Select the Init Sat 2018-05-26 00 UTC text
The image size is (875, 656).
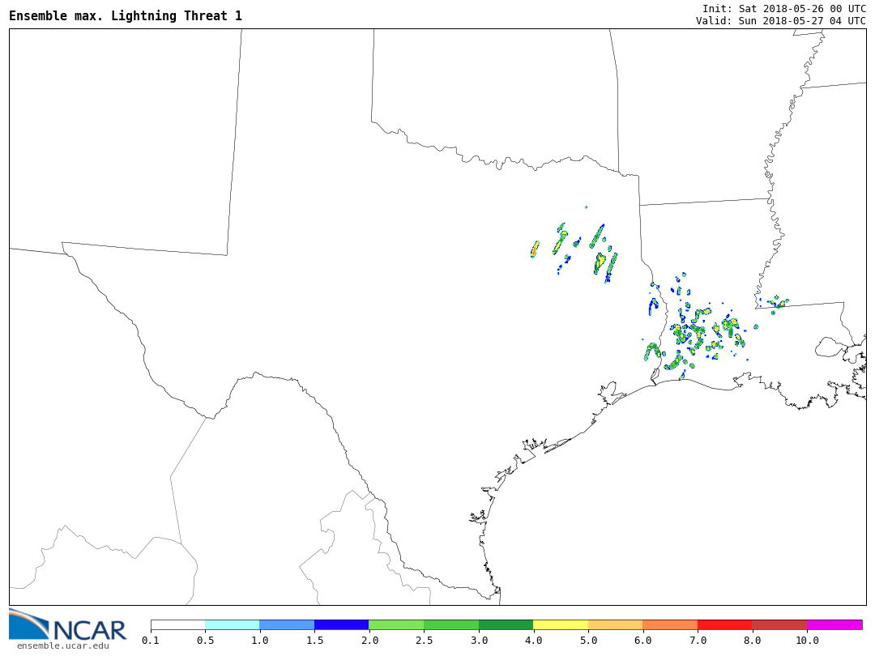tap(783, 9)
